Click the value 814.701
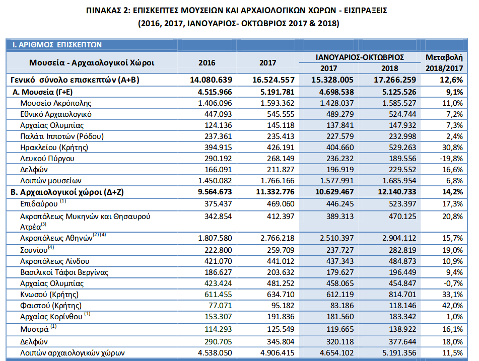This screenshot has height=361, width=479. pos(402,295)
